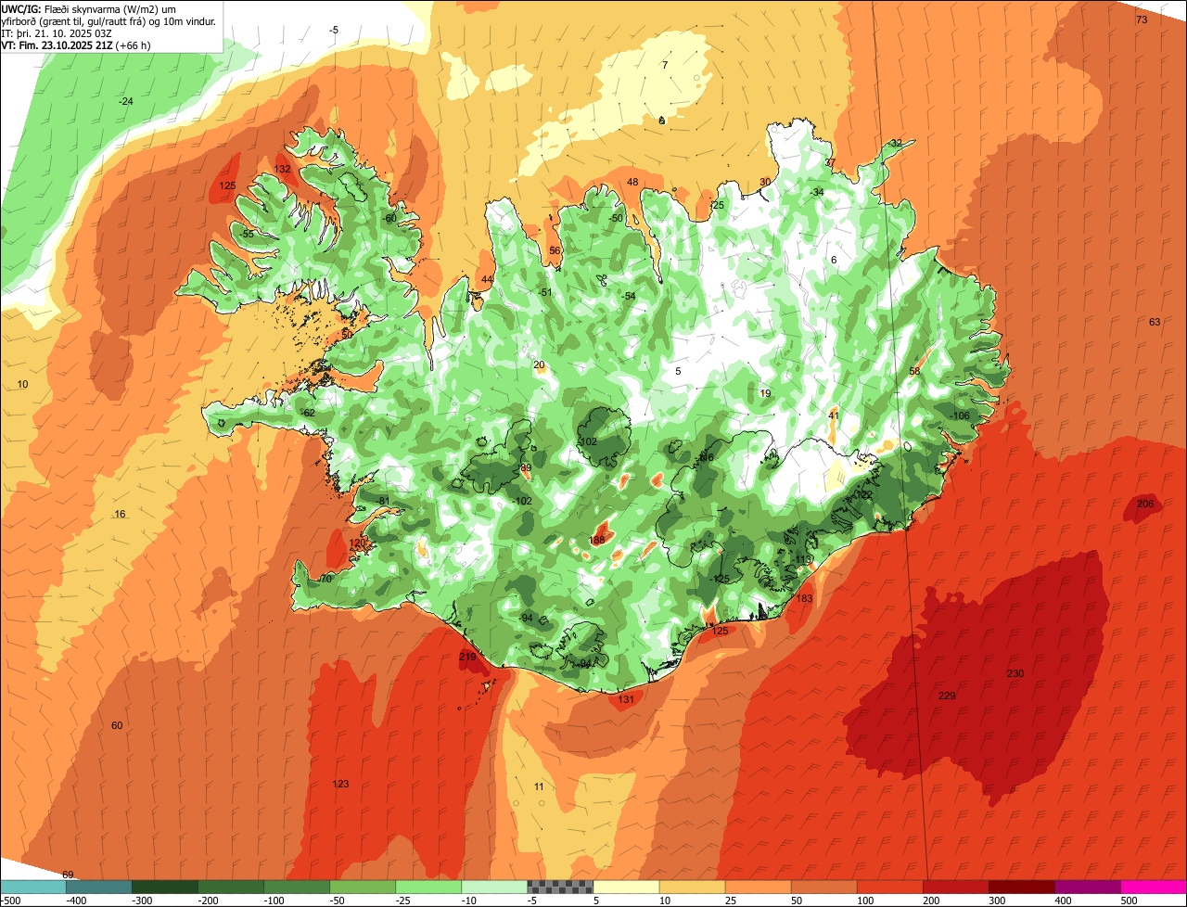Click the value '229' in the southeast ocean
1187x907 pixels.
click(947, 696)
